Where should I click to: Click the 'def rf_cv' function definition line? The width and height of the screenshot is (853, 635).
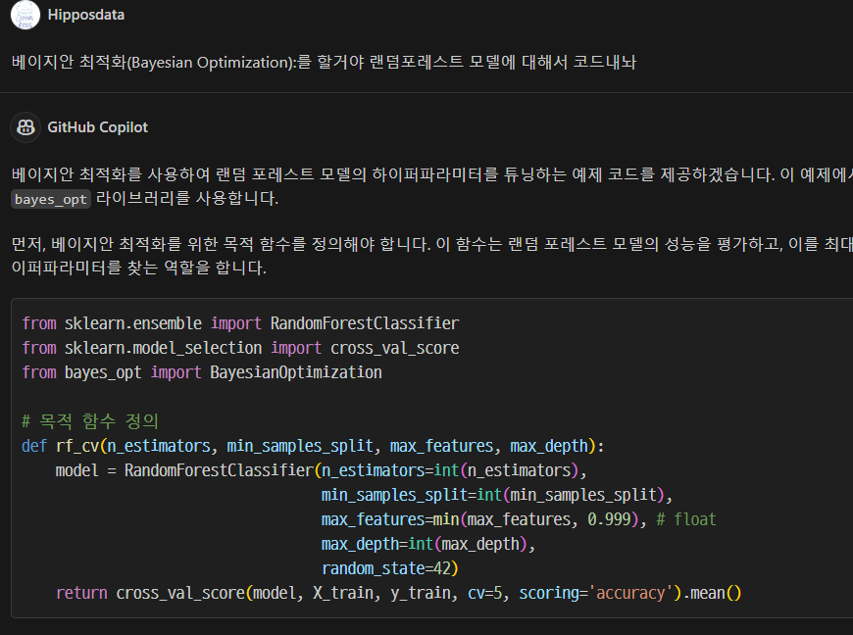coord(313,446)
